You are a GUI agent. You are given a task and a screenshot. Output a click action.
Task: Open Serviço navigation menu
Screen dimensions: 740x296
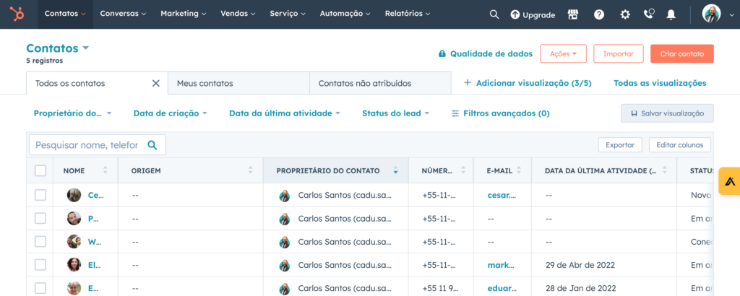[x=288, y=14]
